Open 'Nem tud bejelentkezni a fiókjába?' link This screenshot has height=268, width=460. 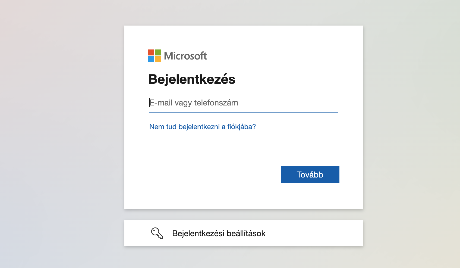(202, 126)
